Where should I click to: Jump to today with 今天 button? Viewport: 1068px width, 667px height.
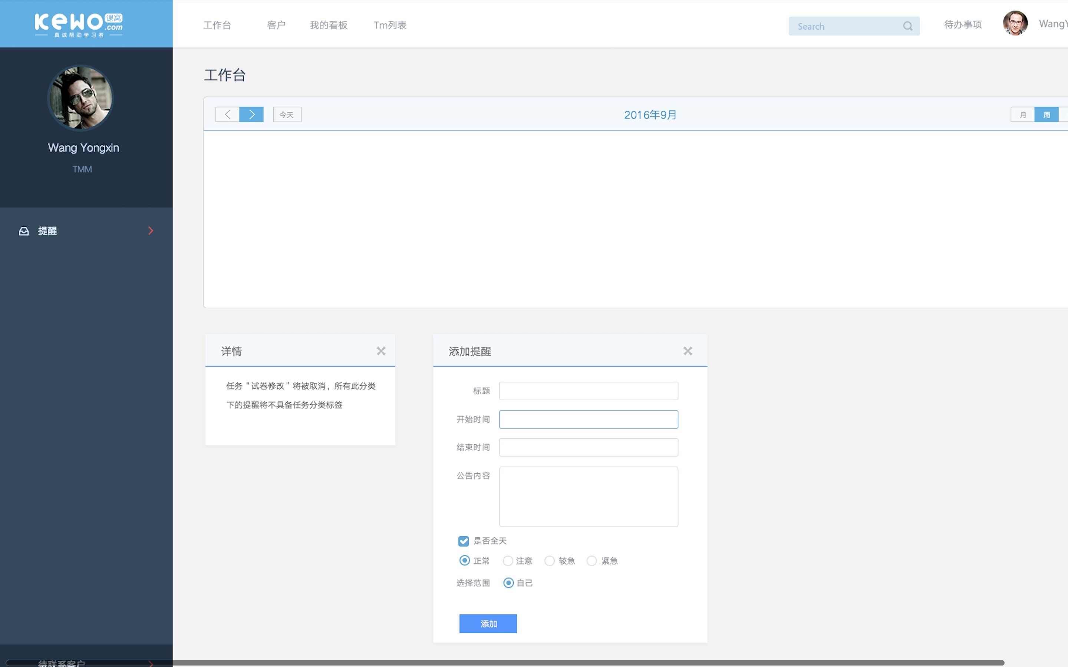click(287, 115)
